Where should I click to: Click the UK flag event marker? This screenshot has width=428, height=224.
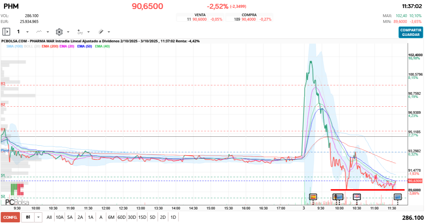coord(357,197)
